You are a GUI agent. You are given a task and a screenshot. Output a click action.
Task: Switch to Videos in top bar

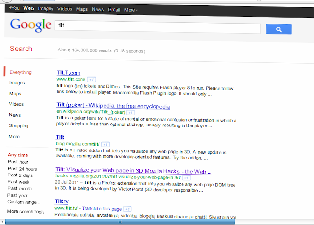(x=64, y=9)
